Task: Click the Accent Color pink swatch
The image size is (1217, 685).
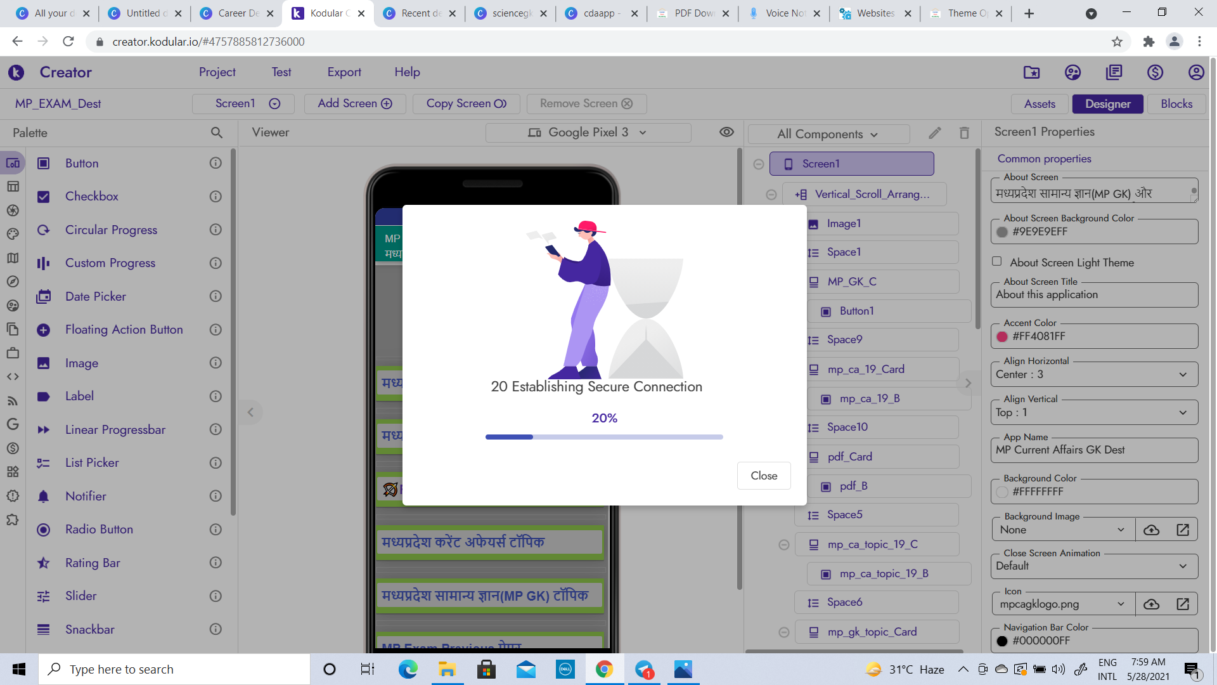Action: [1002, 337]
